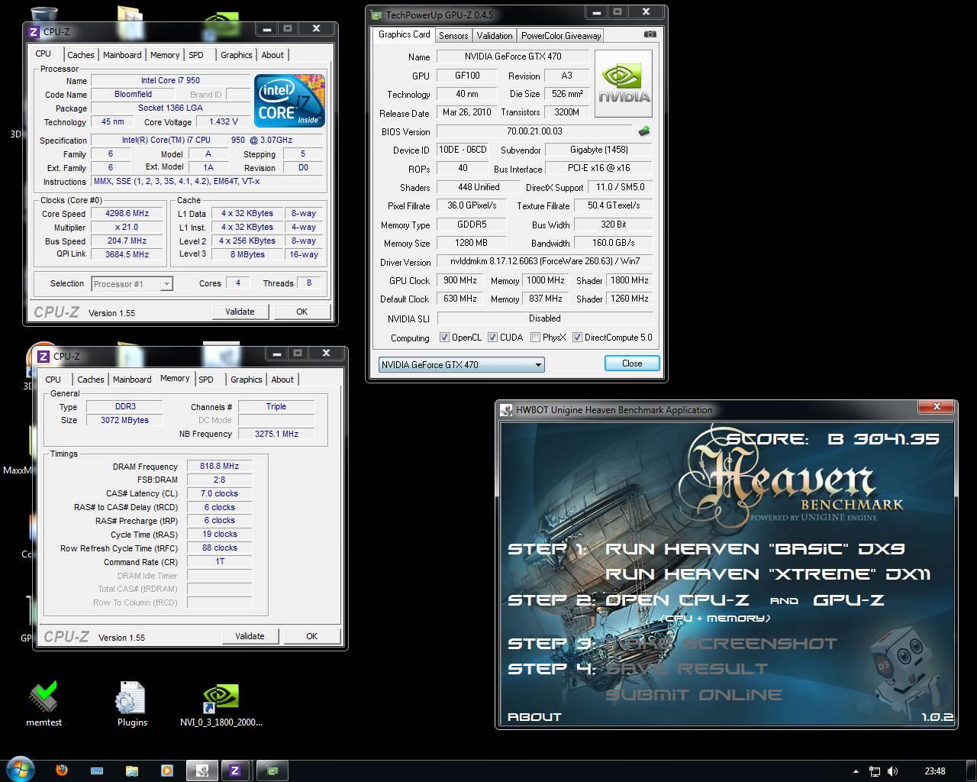Click SUBMIT ONLINE in Heaven app
Viewport: 977px width, 782px height.
(694, 695)
